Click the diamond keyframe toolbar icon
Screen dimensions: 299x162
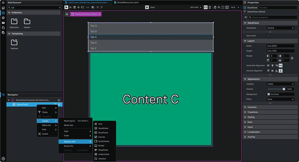click(x=93, y=7)
